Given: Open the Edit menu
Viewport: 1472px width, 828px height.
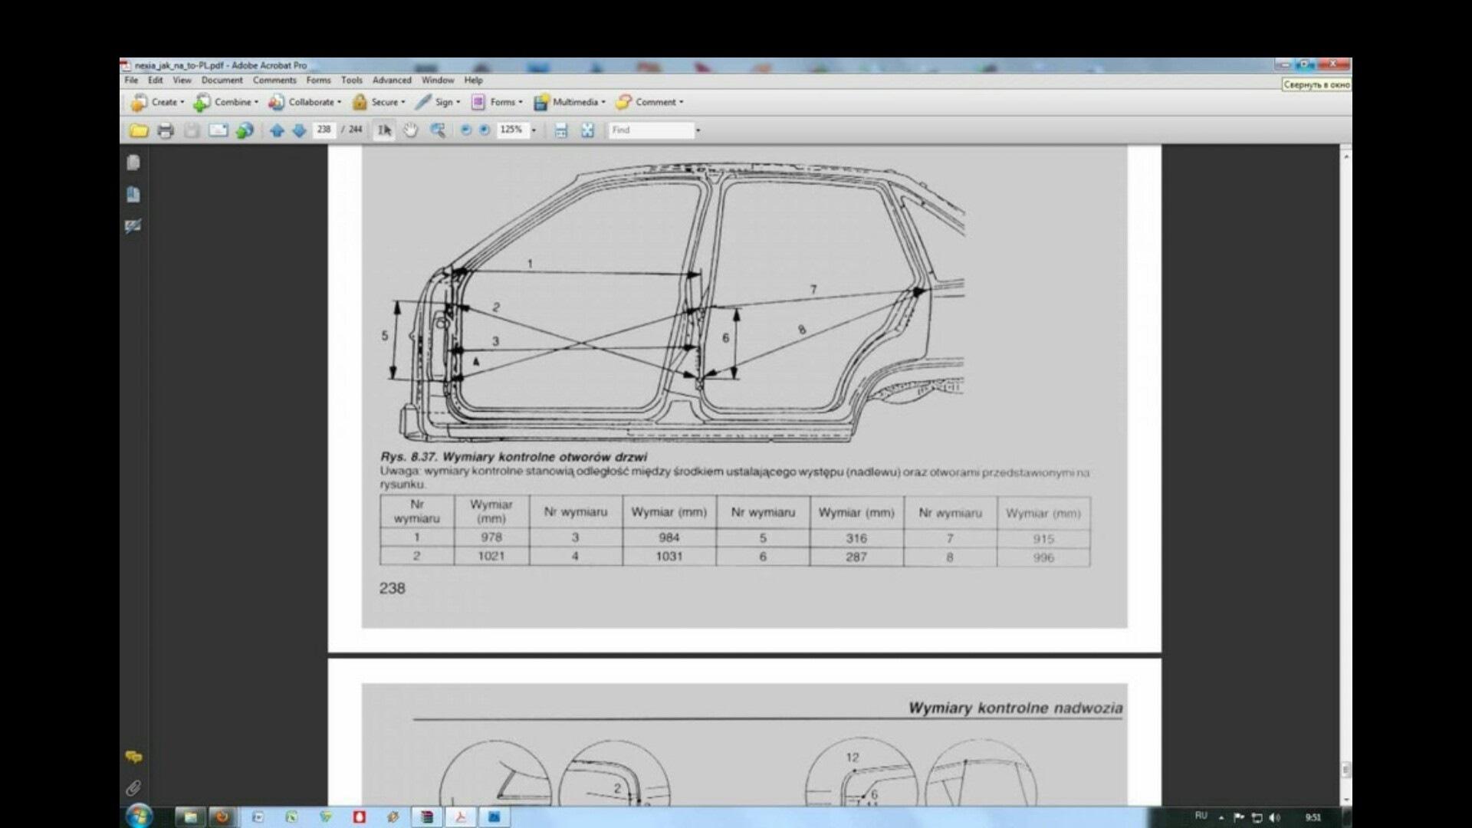Looking at the screenshot, I should click(156, 80).
